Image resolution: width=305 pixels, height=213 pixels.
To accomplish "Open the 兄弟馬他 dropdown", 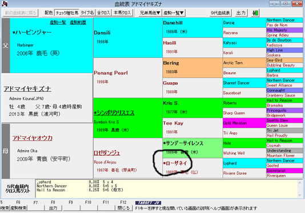I will pyautogui.click(x=150, y=13).
